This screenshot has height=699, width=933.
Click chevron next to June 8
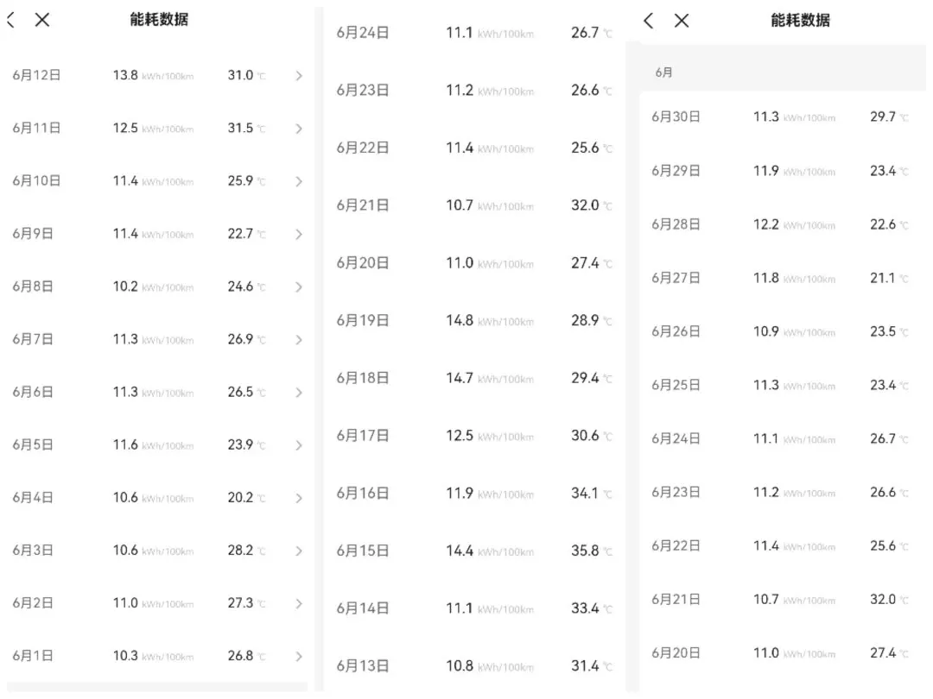[x=299, y=287]
